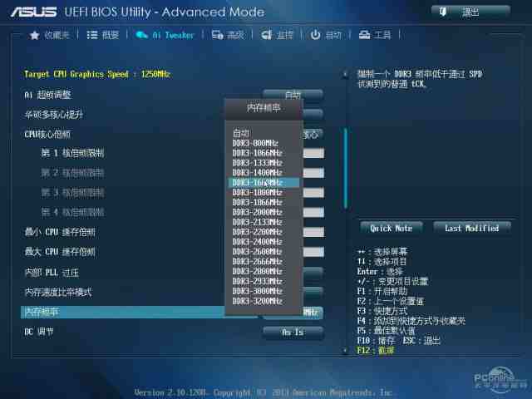The width and height of the screenshot is (532, 399).
Task: Click the exit button at top right
Action: (x=470, y=12)
